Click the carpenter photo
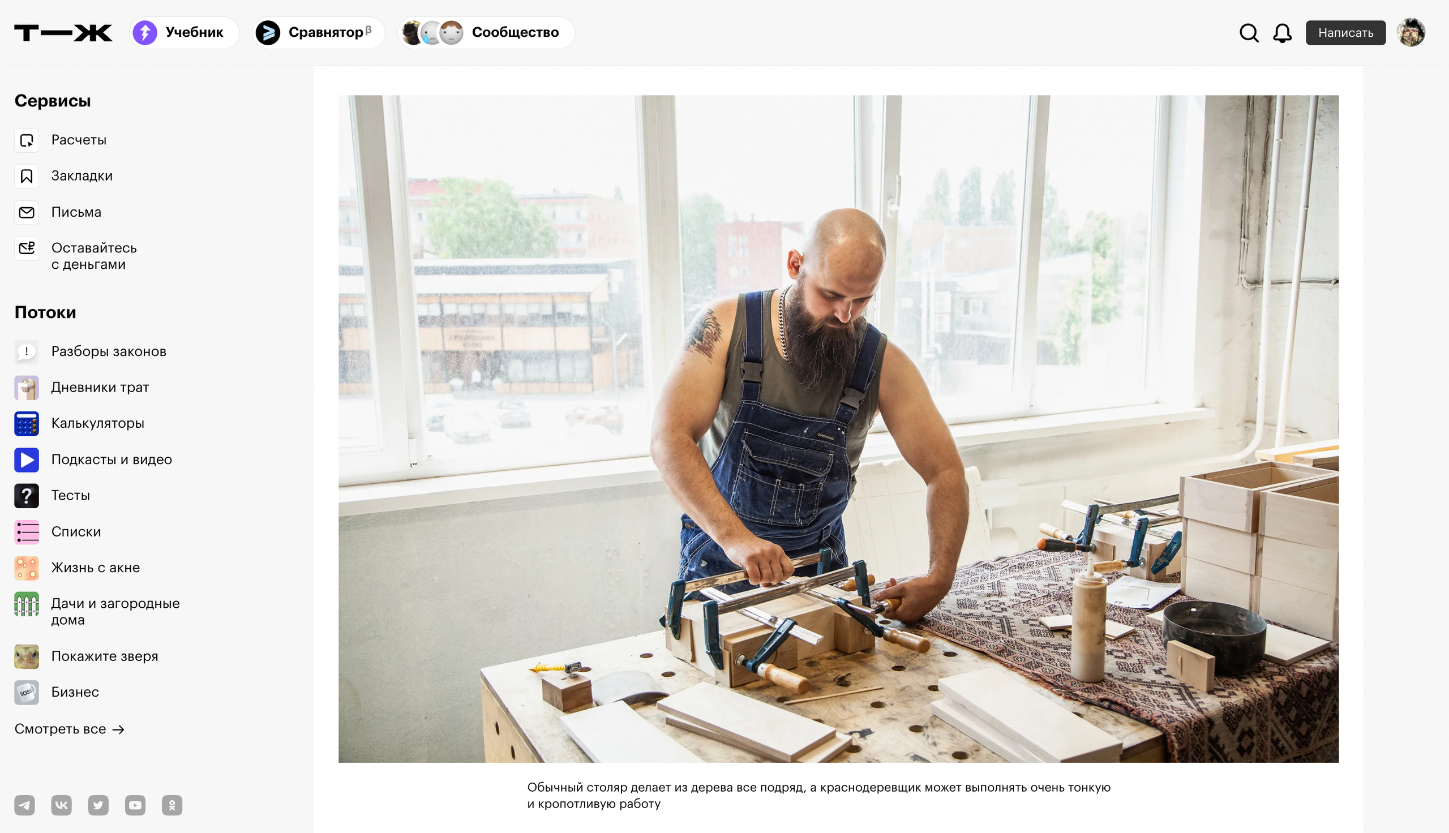The width and height of the screenshot is (1449, 833). pyautogui.click(x=838, y=428)
